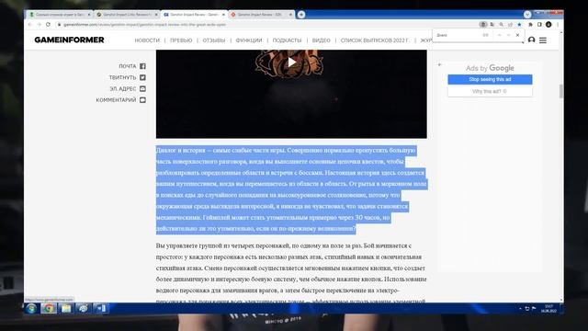Open a new browser tab
Image resolution: width=588 pixels, height=331 pixels.
point(301,15)
